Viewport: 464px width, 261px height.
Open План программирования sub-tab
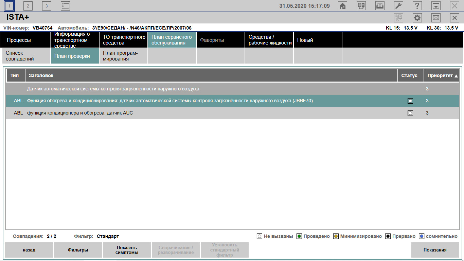point(123,56)
